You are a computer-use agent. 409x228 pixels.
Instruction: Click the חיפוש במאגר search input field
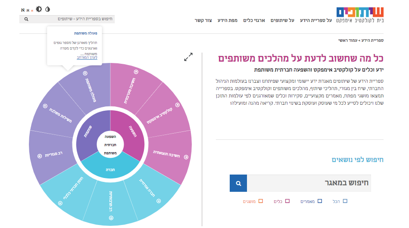(x=309, y=183)
